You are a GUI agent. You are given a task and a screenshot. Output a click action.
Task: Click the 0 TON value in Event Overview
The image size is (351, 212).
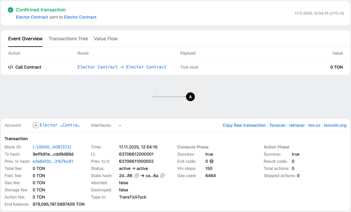coord(336,67)
